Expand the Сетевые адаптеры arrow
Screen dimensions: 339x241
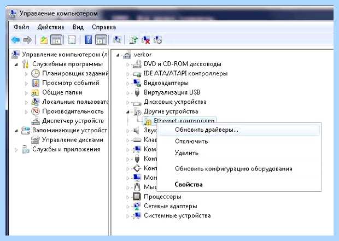pyautogui.click(x=128, y=207)
